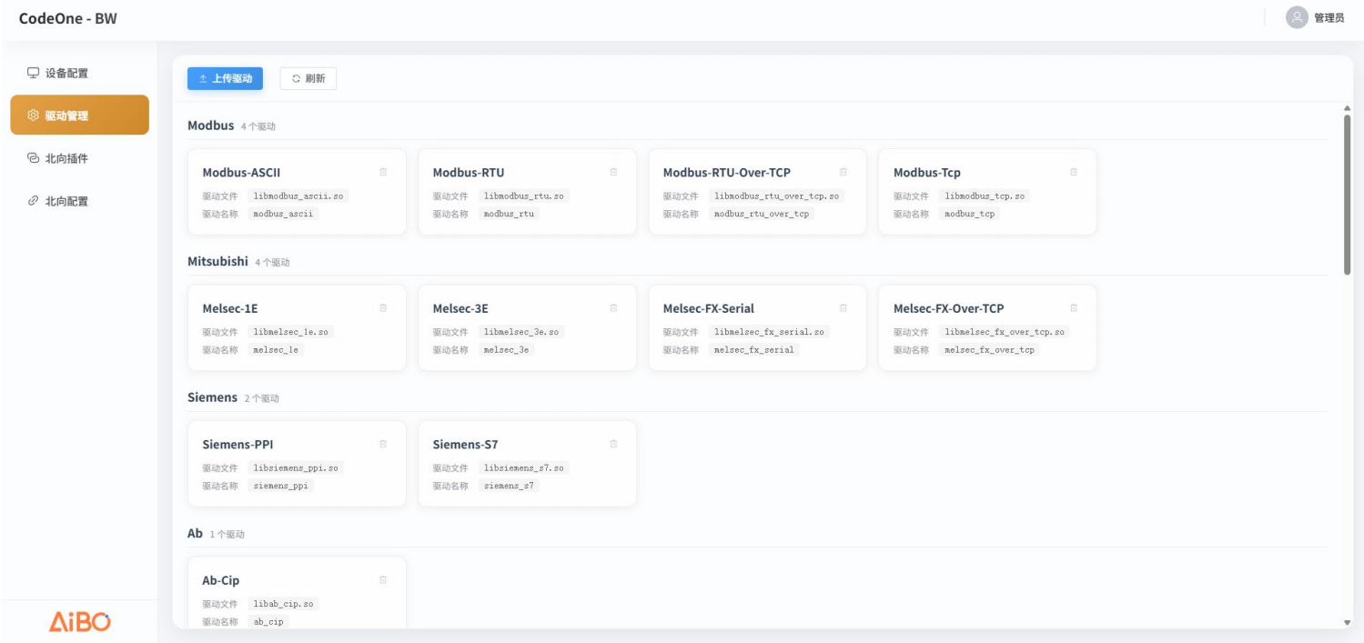This screenshot has width=1364, height=643.
Task: Click the siemens_s7 driver name tag
Action: (x=510, y=486)
